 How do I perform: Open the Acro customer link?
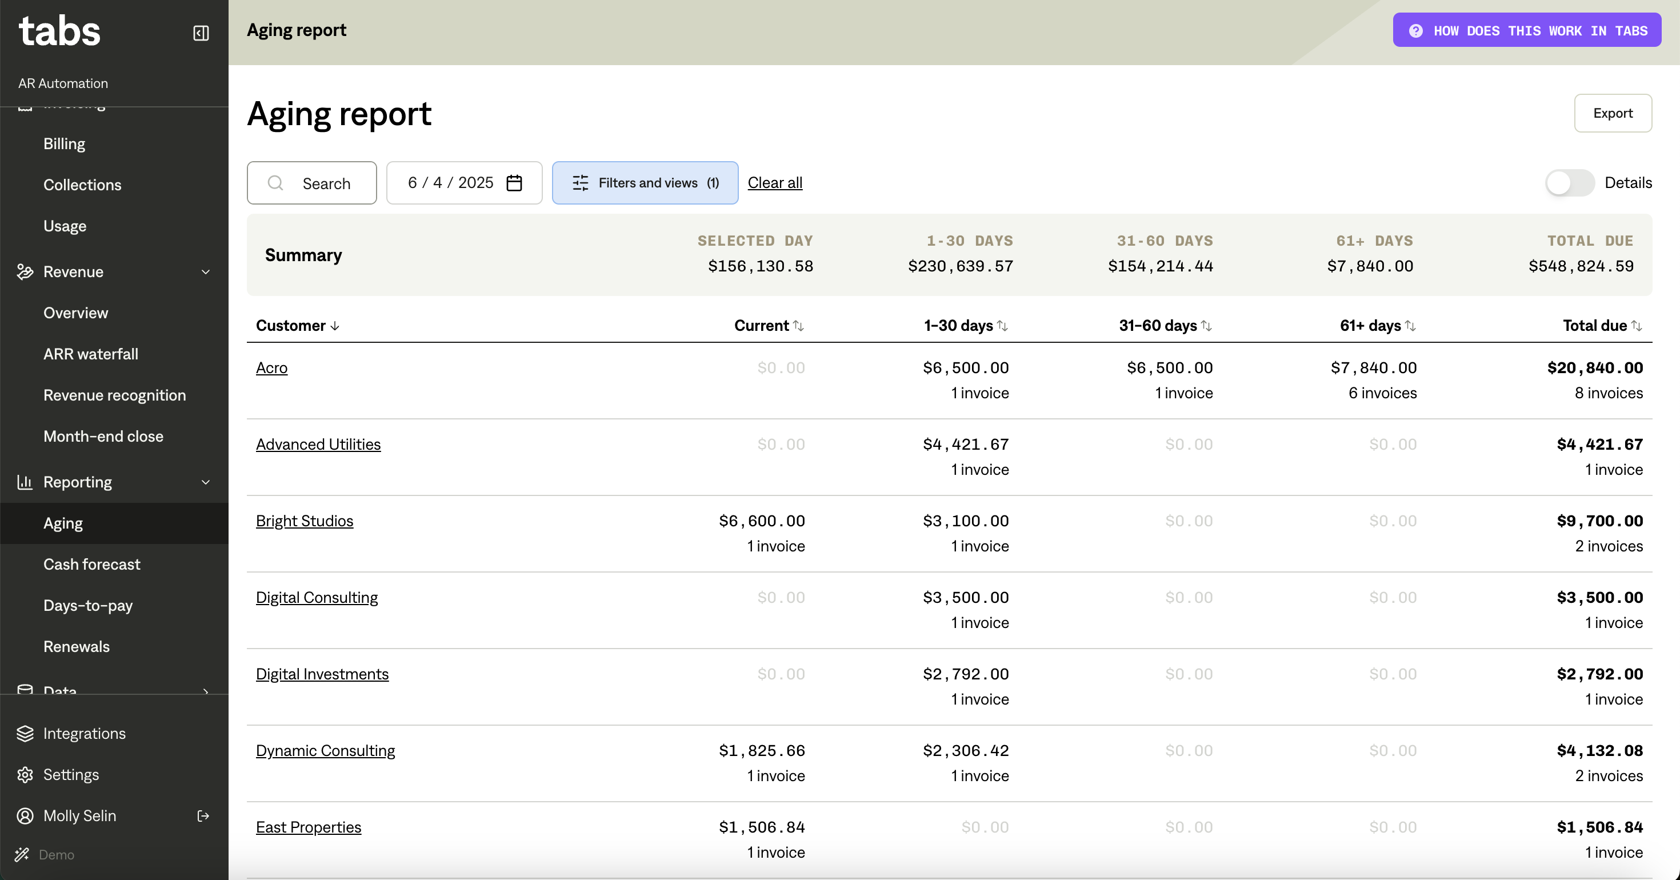271,367
